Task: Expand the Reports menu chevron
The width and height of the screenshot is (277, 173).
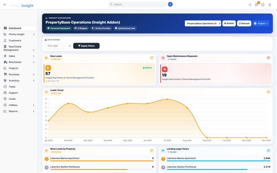Action: [x=34, y=111]
